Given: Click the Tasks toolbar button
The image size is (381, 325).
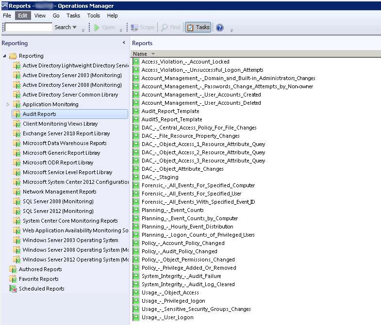Looking at the screenshot, I should (x=199, y=27).
